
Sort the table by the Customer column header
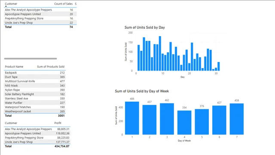tap(11, 4)
